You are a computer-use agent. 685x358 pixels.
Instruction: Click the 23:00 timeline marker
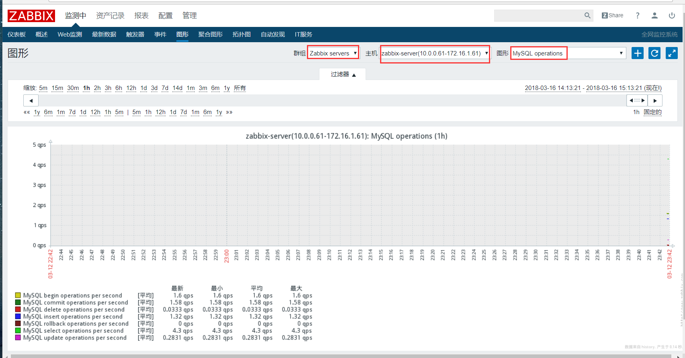pos(227,256)
